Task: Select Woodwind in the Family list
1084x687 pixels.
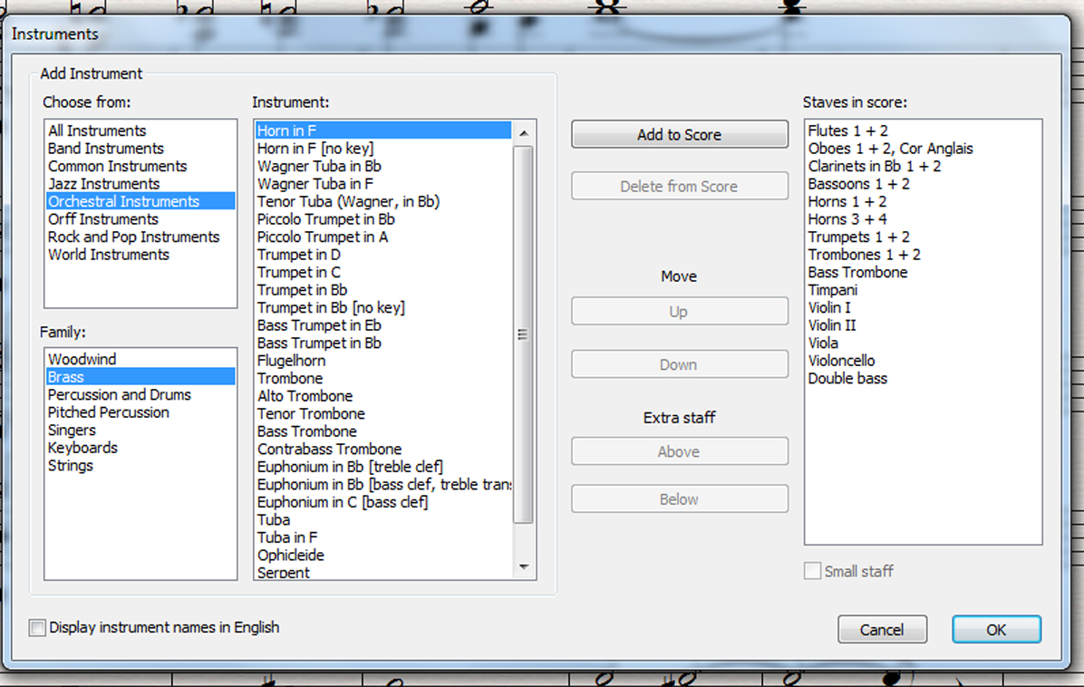Action: 82,360
